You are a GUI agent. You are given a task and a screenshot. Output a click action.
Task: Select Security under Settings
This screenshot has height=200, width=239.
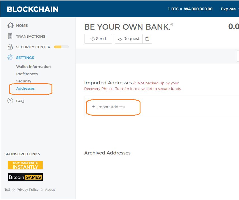24,81
